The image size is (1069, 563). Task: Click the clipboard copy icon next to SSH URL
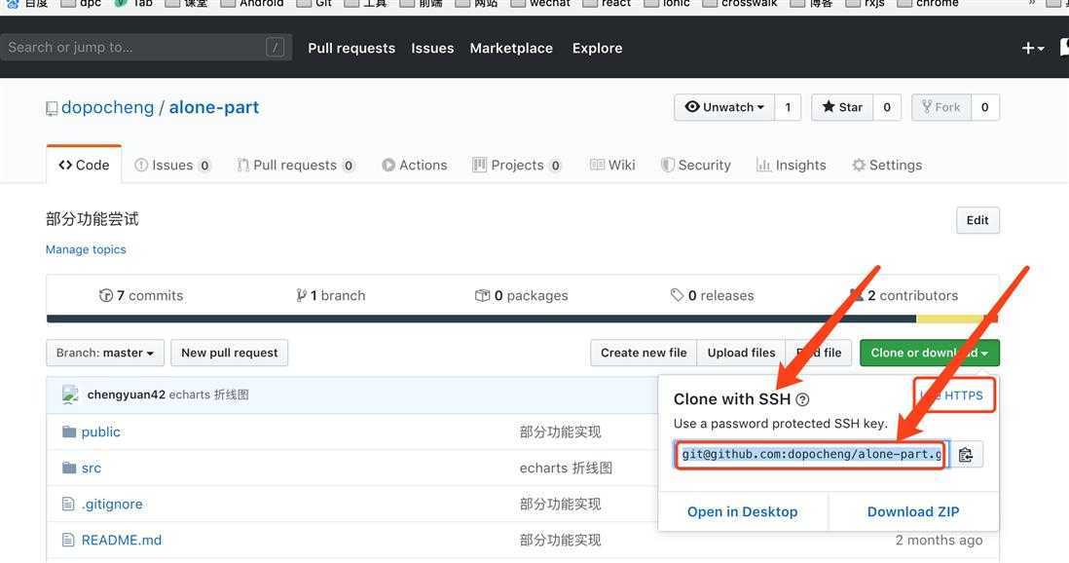pos(966,455)
